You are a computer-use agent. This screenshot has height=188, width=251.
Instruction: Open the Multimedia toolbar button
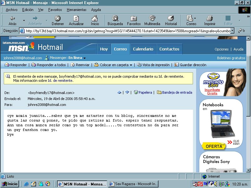click(152, 21)
